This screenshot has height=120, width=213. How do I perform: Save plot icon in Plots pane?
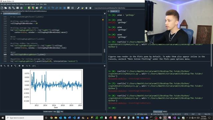pyautogui.click(x=1, y=66)
